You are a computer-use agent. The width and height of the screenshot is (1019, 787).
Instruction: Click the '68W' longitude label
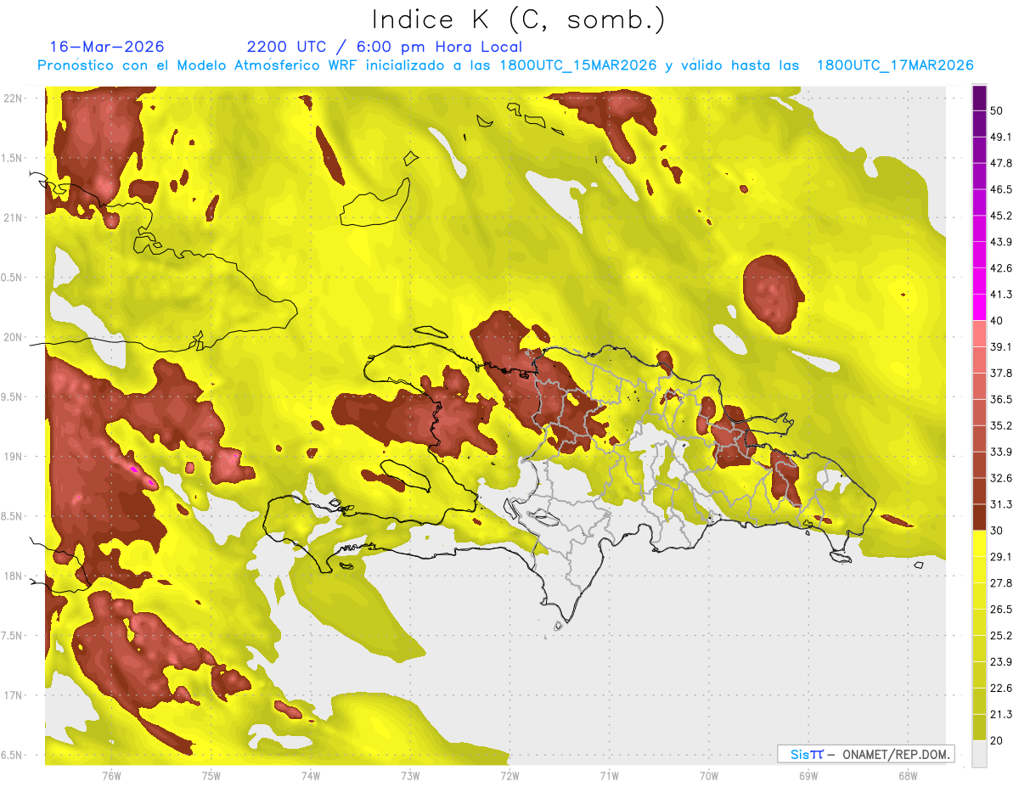click(907, 775)
